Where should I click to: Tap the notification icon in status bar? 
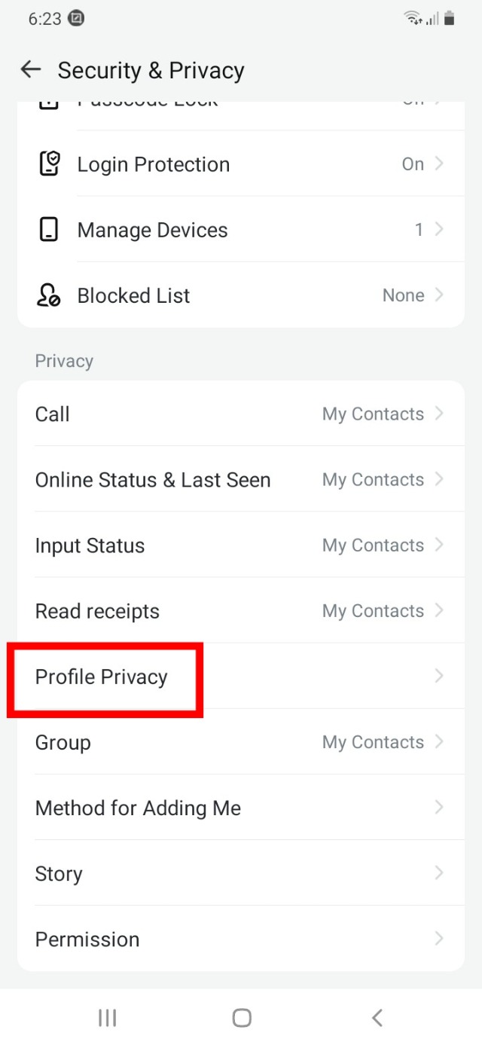(76, 20)
